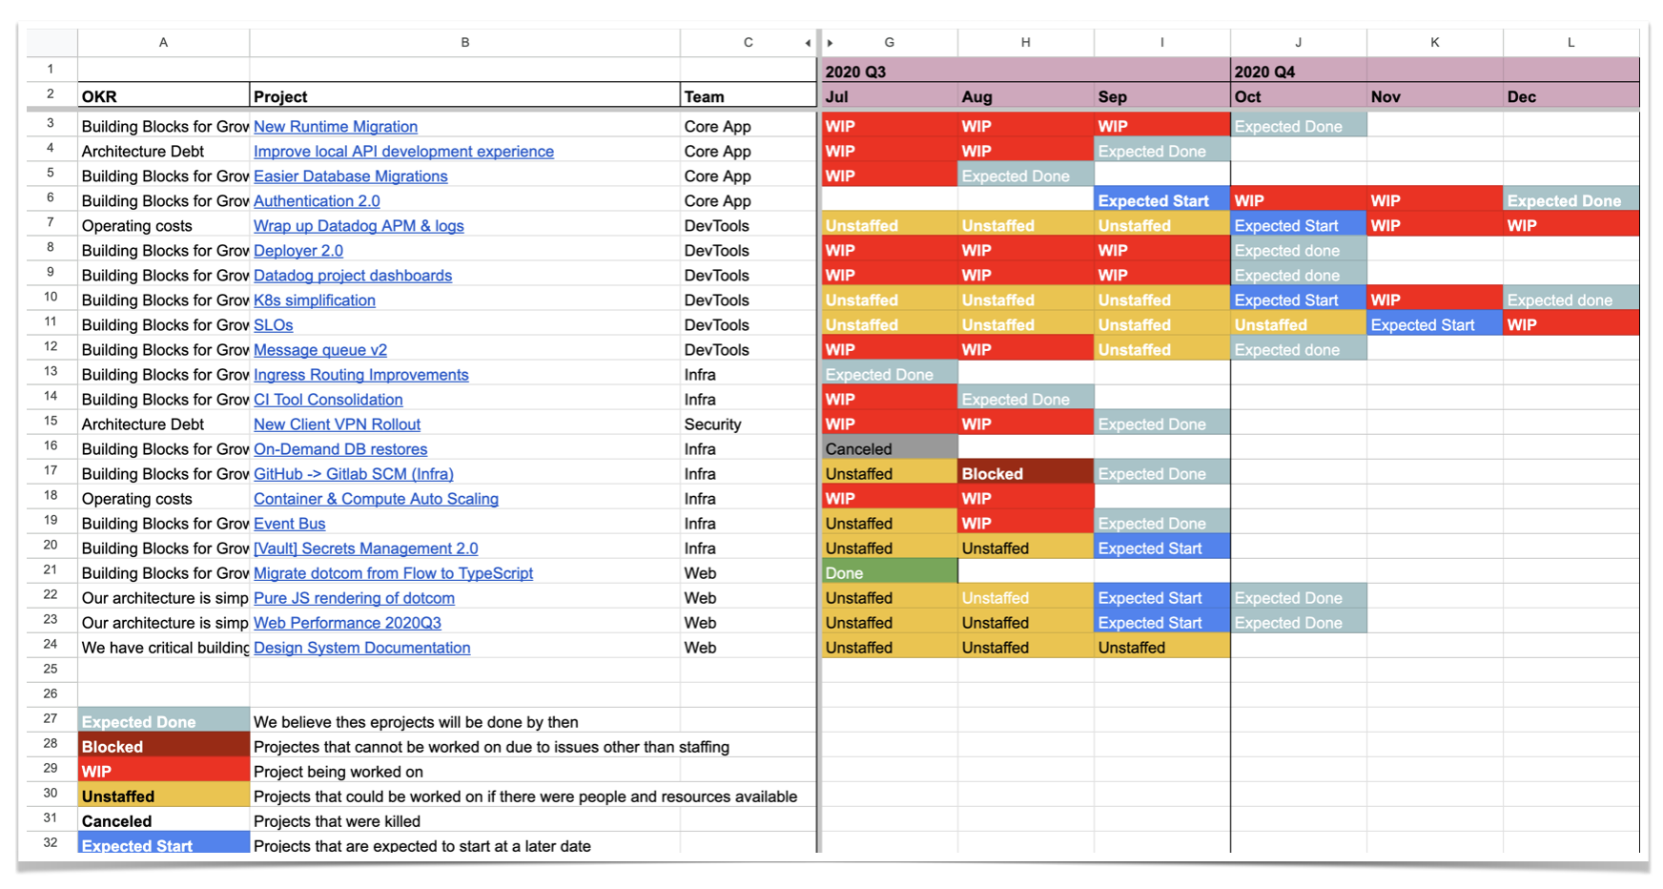
Task: Select Sep Expected Start in Vault Secrets row
Action: point(1162,548)
